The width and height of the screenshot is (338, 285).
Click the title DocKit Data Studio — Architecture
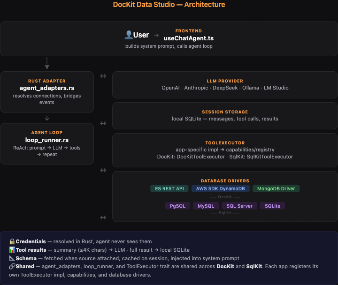point(169,5)
